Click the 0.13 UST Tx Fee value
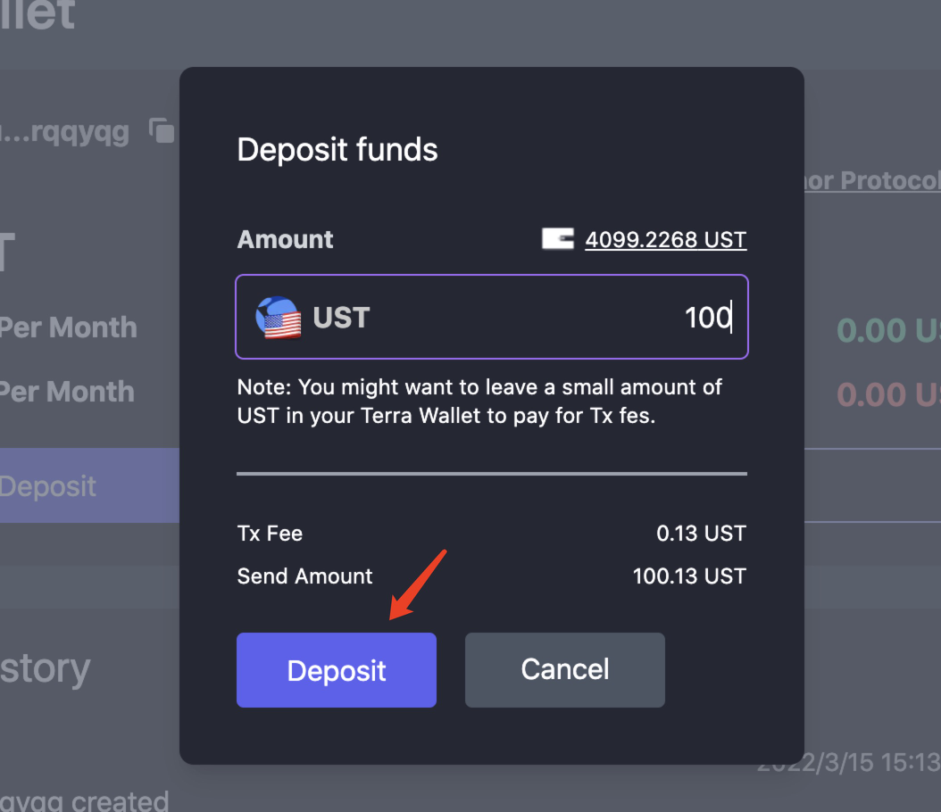 coord(700,534)
